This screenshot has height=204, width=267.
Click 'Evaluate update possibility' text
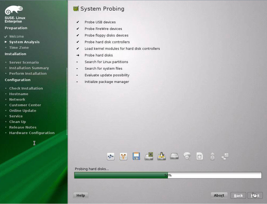click(x=107, y=75)
